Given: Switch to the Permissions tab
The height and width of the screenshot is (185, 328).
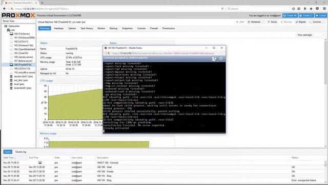Looking at the screenshot, I should (169, 28).
